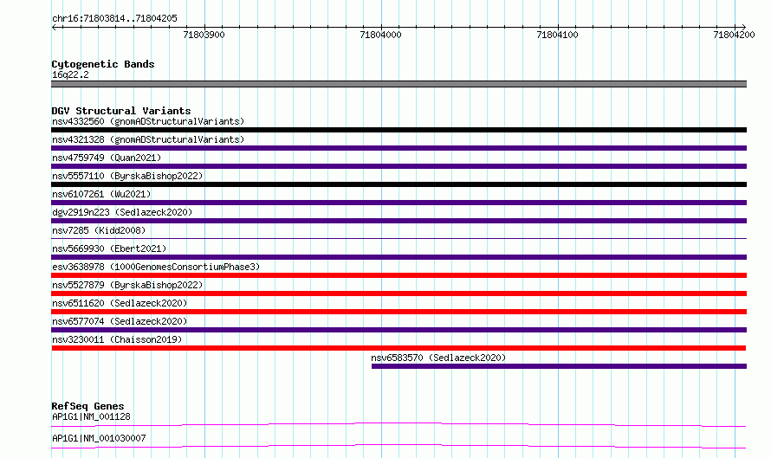Click the red bar for nsv3230011
The width and height of the screenshot is (771, 458).
(398, 348)
